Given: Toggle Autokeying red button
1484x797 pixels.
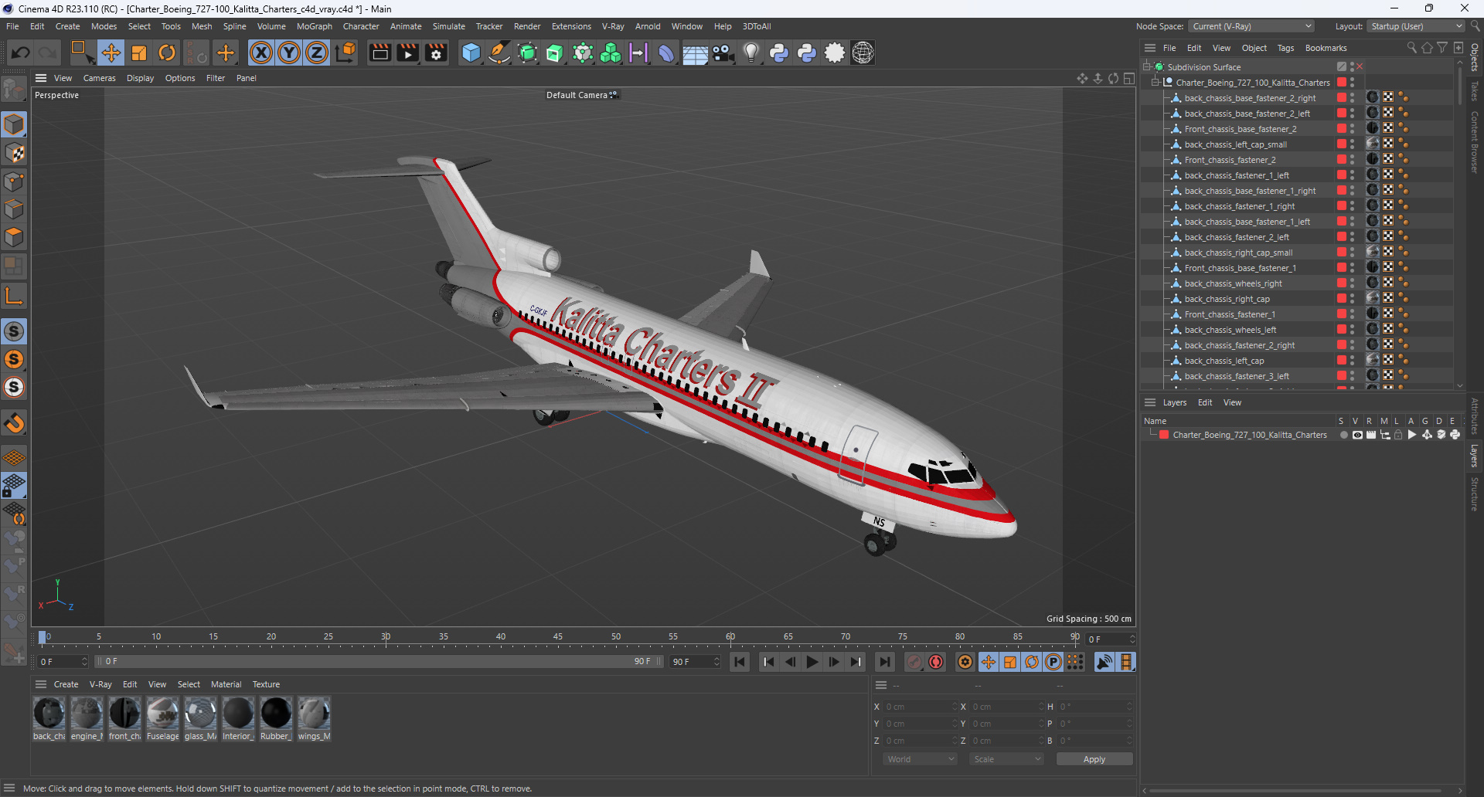Looking at the screenshot, I should coord(936,662).
